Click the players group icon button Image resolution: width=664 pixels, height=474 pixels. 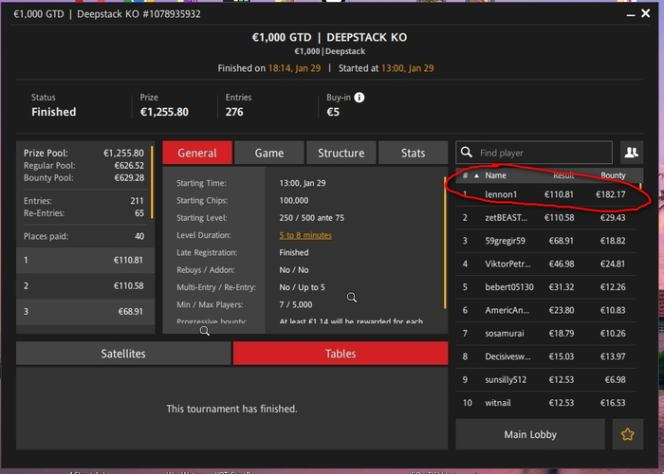pyautogui.click(x=632, y=153)
